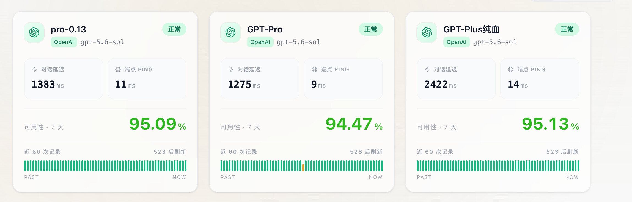Click the 正常 status badge on GPT-Pro
632x202 pixels.
371,29
